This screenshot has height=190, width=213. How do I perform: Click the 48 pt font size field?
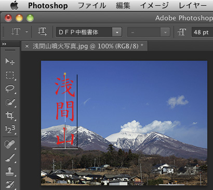(202, 32)
